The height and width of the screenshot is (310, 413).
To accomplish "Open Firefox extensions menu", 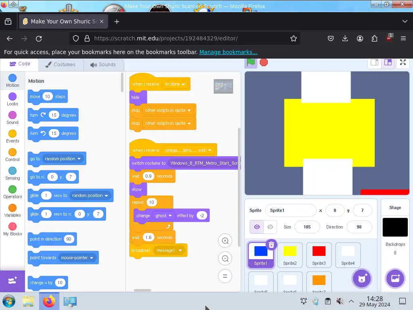I will click(x=374, y=38).
